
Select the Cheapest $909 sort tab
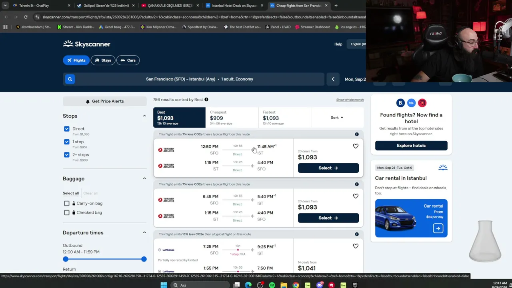(x=232, y=118)
